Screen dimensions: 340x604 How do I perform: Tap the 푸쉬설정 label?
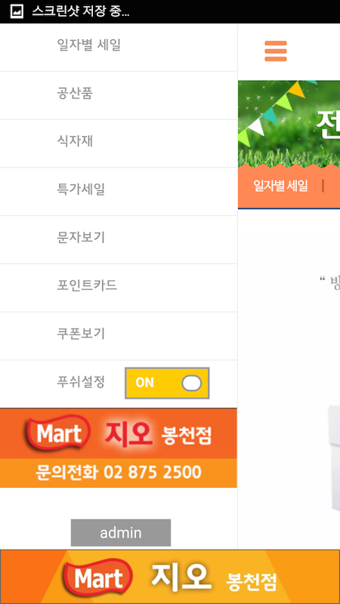tap(81, 382)
